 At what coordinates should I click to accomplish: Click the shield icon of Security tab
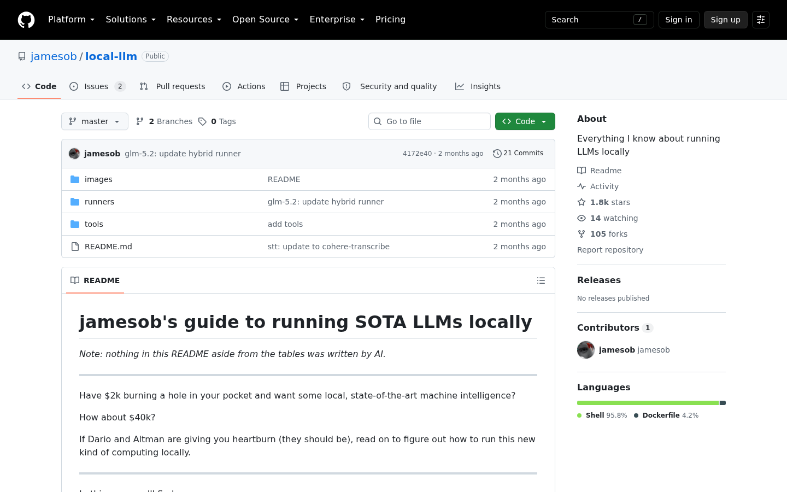[346, 86]
